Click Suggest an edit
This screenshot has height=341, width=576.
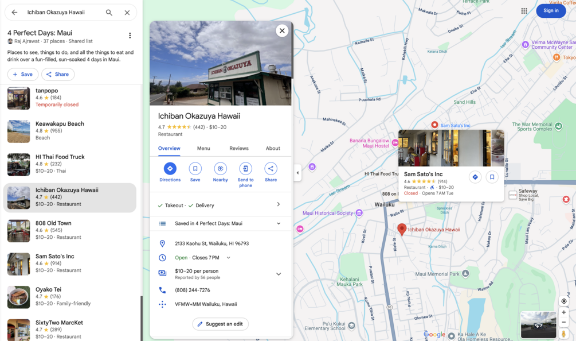click(x=221, y=324)
